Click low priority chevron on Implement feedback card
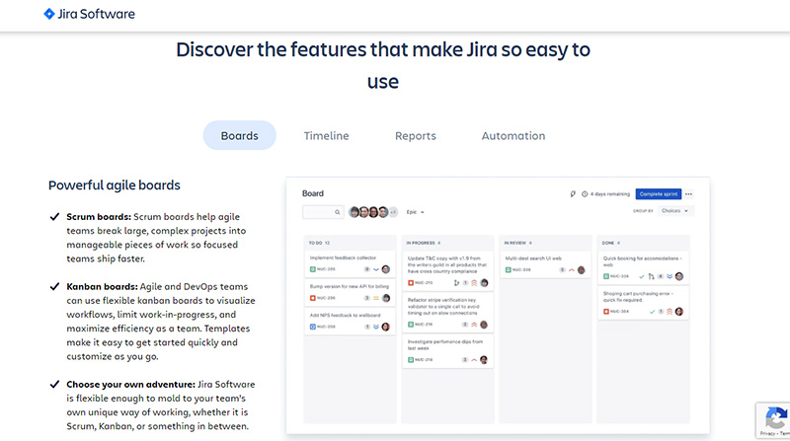 pos(376,269)
